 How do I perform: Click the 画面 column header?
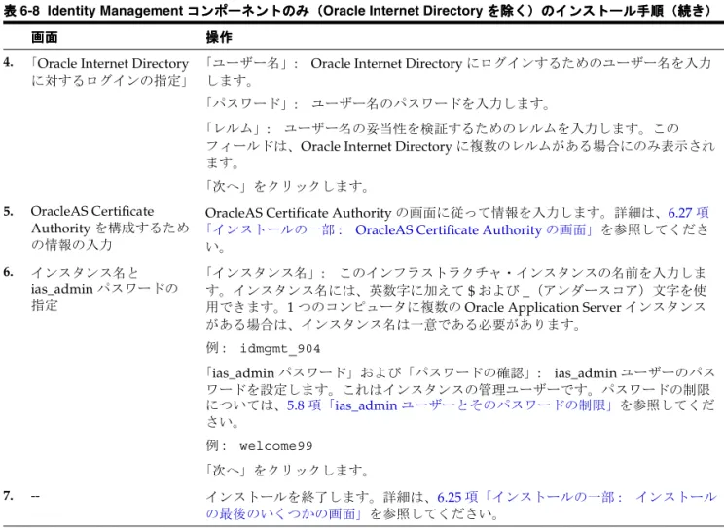tap(45, 37)
